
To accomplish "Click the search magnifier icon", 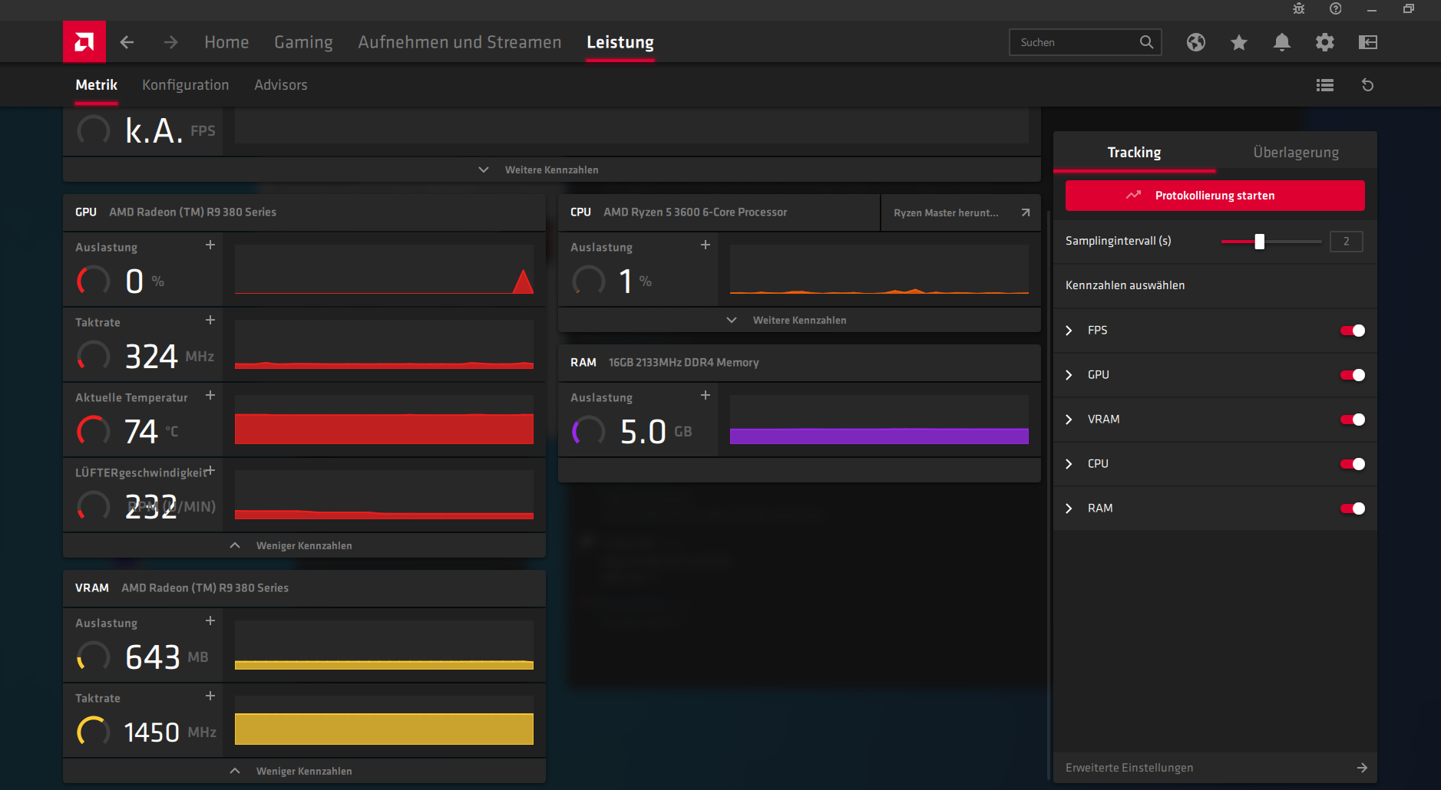I will click(1146, 42).
